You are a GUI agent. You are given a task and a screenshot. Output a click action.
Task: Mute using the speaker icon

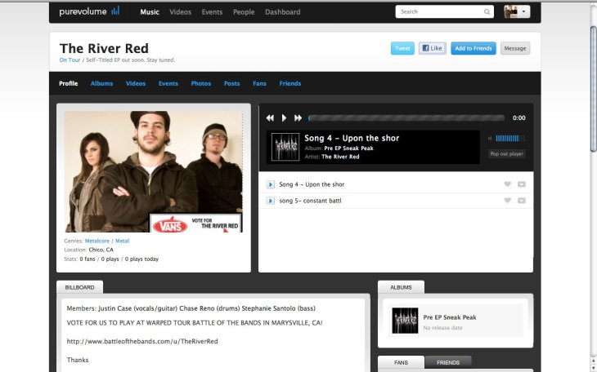pos(490,139)
